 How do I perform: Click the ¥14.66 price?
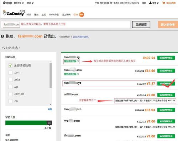point(150,71)
